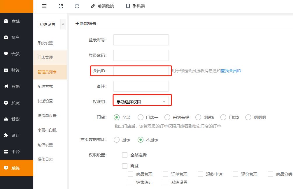293x189 pixels.
Task: Open 配送方式 in the settings submenu
Action: [x=45, y=86]
